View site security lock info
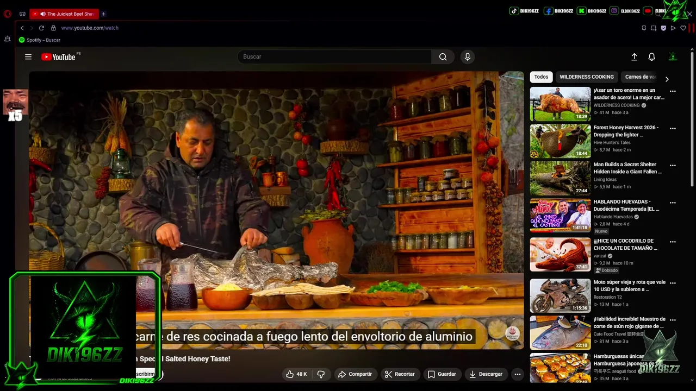This screenshot has width=696, height=391. click(53, 28)
